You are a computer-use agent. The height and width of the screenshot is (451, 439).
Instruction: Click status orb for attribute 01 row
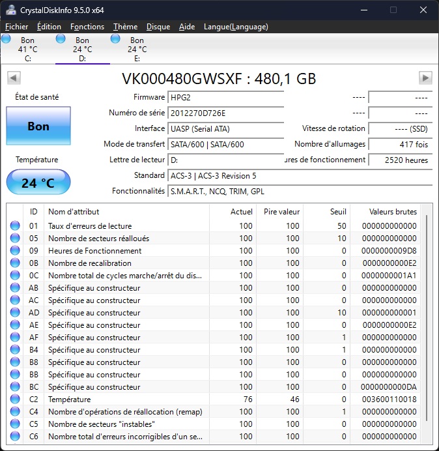[x=15, y=225]
